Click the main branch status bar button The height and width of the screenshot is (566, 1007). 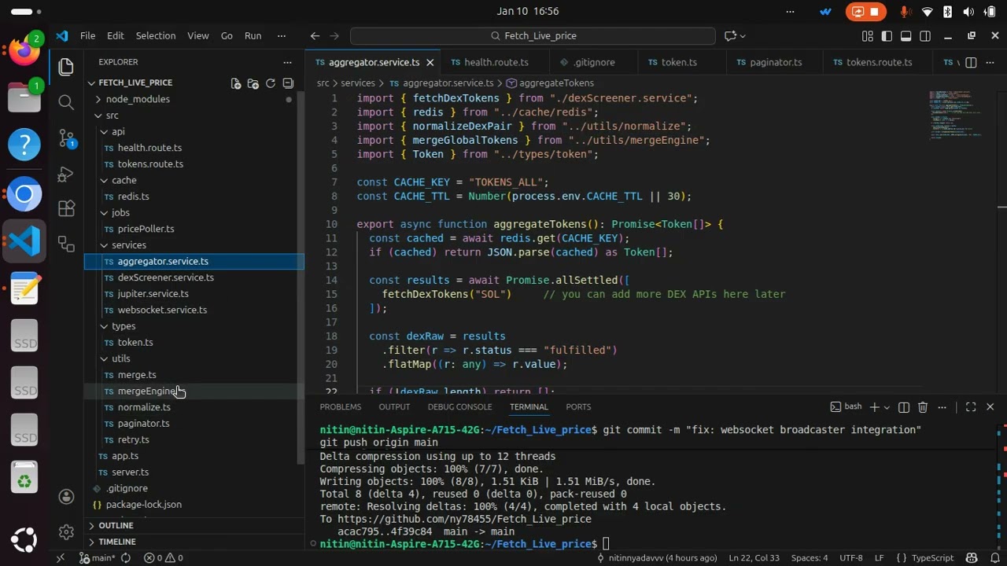[x=98, y=557]
